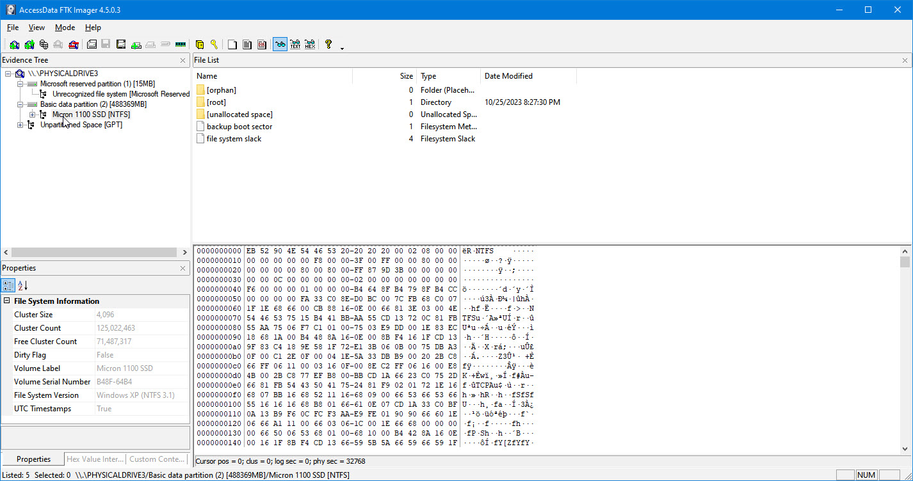The height and width of the screenshot is (481, 913).
Task: Close the Properties panel
Action: [182, 268]
